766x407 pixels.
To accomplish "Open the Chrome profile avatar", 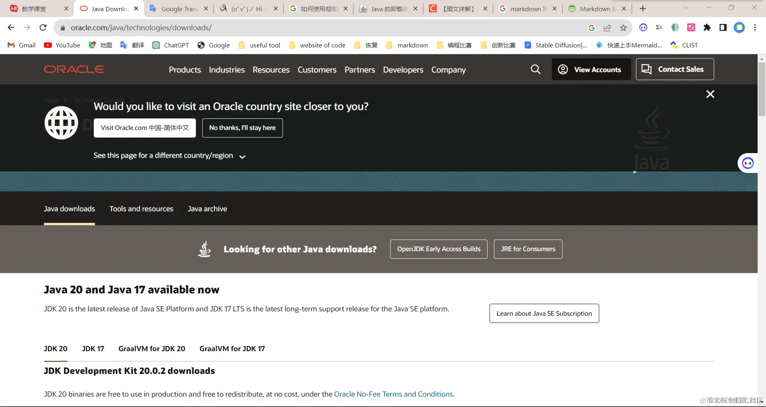I will click(x=739, y=28).
